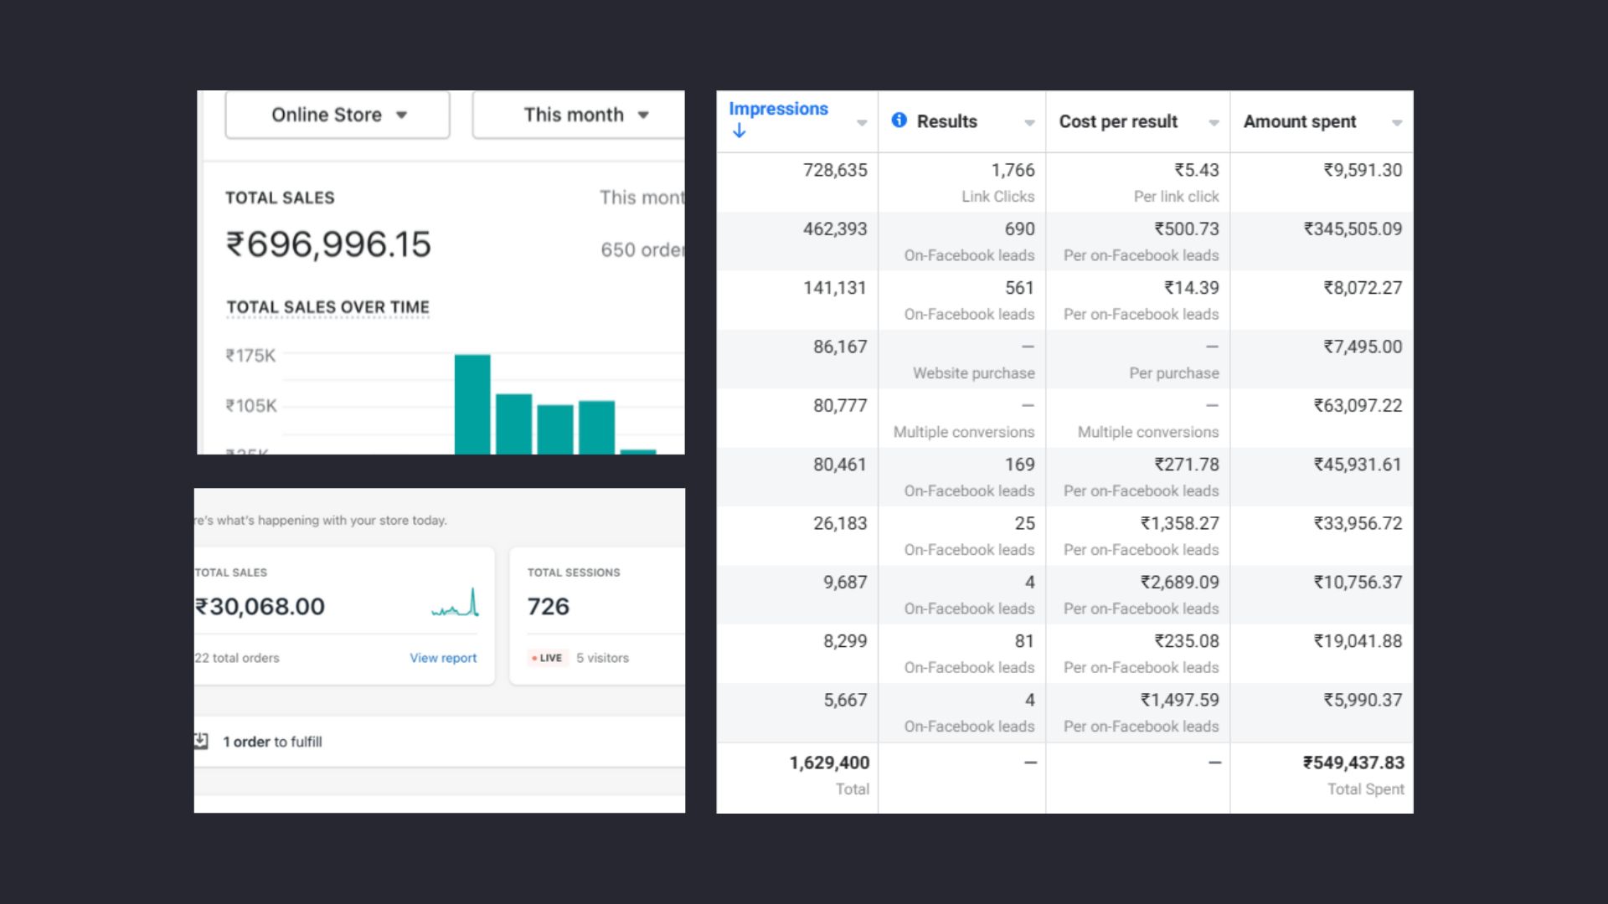1608x904 pixels.
Task: Click the ₹345,505.09 amount spent cell
Action: [x=1353, y=229]
